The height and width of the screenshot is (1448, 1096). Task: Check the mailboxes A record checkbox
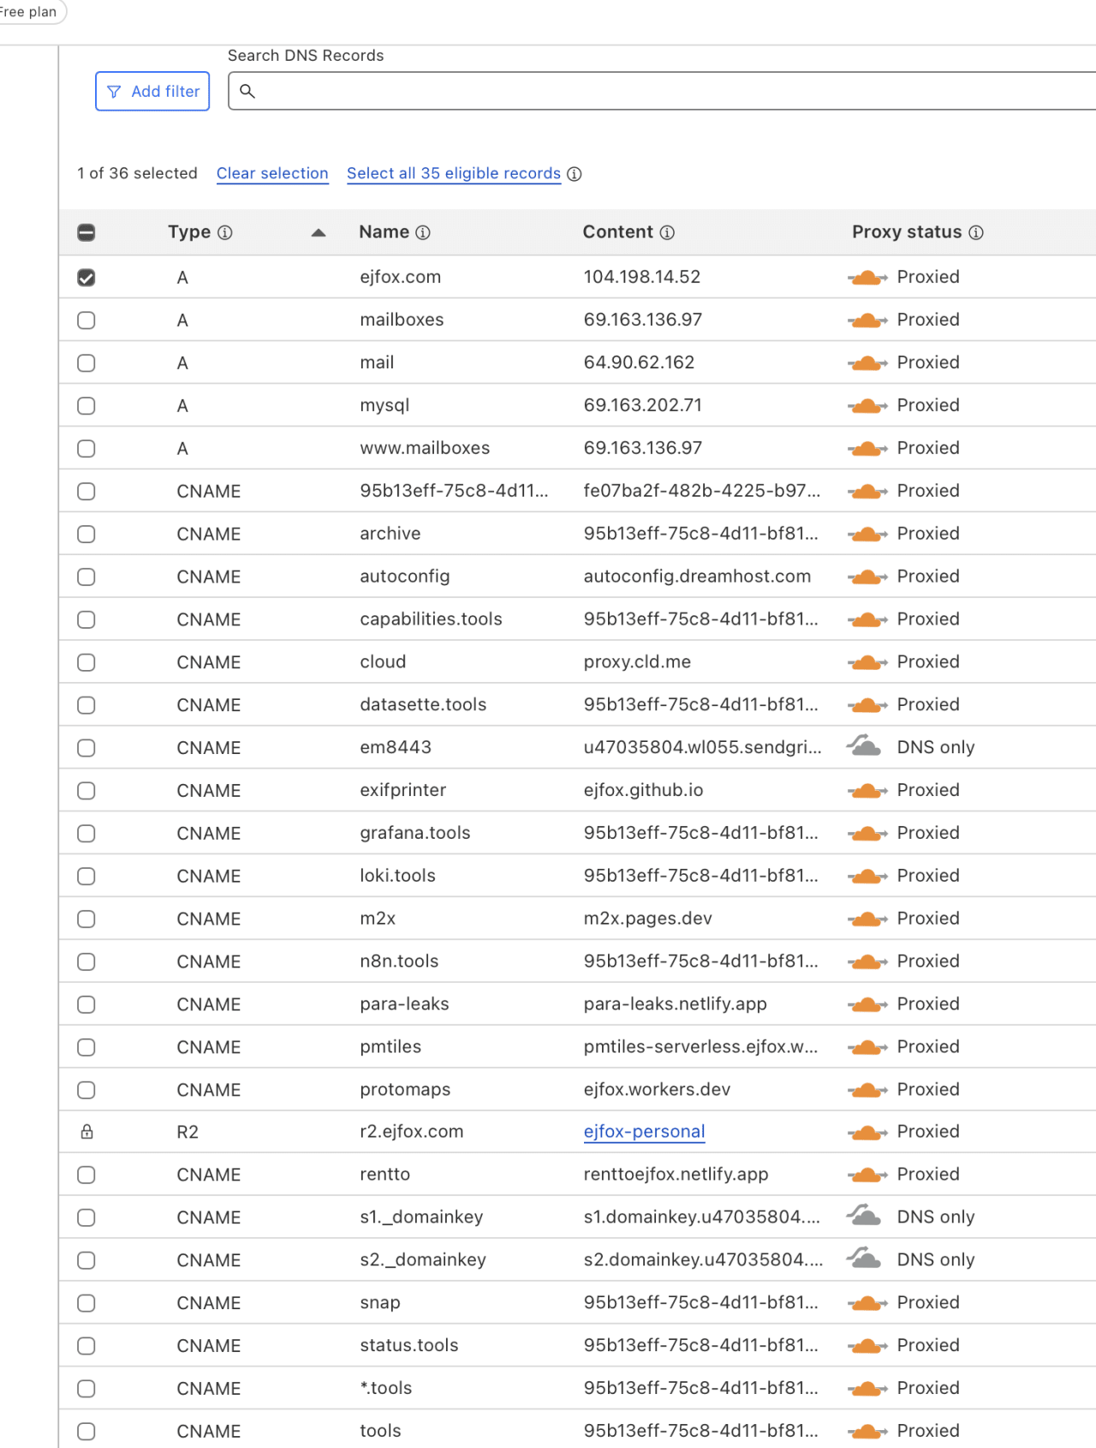click(x=86, y=320)
